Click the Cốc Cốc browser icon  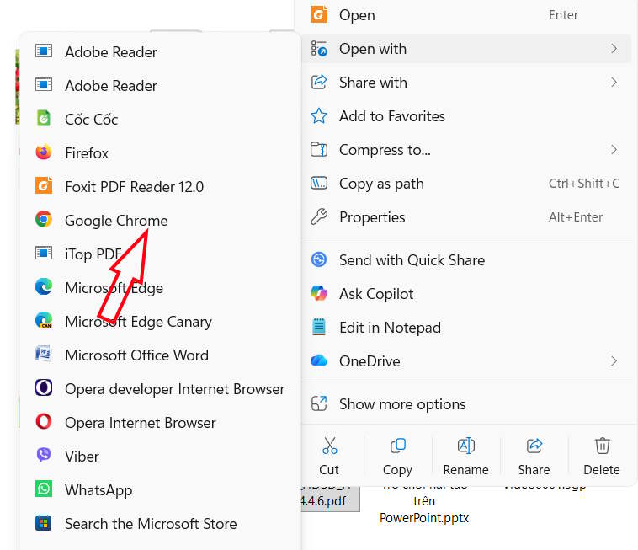click(x=44, y=119)
